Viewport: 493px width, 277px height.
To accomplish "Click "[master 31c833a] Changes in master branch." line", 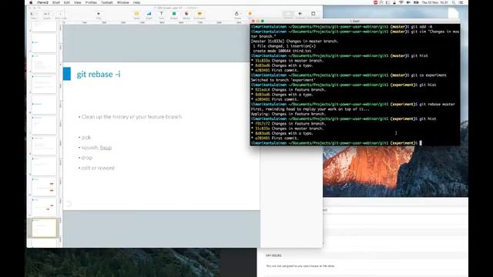I will point(294,41).
